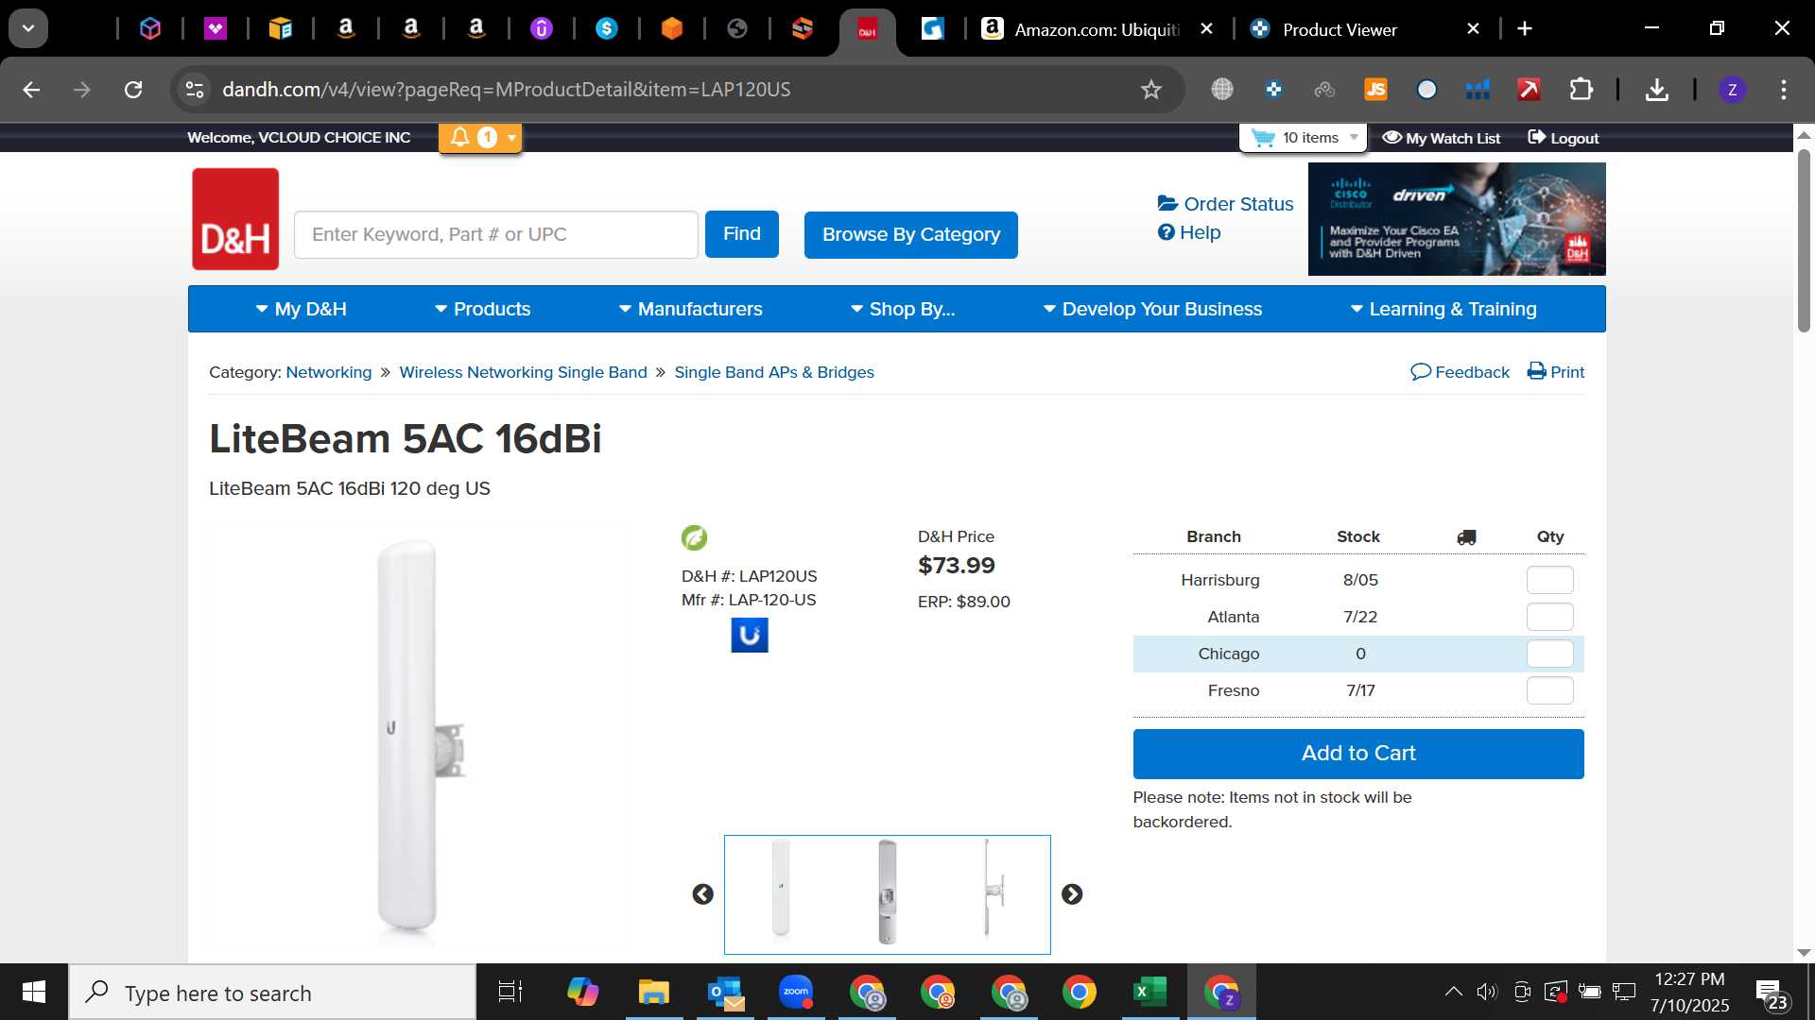Click the browser back arrow

pos(31,90)
